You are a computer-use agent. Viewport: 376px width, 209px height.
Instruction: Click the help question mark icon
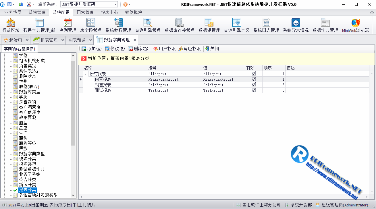coord(125,4)
